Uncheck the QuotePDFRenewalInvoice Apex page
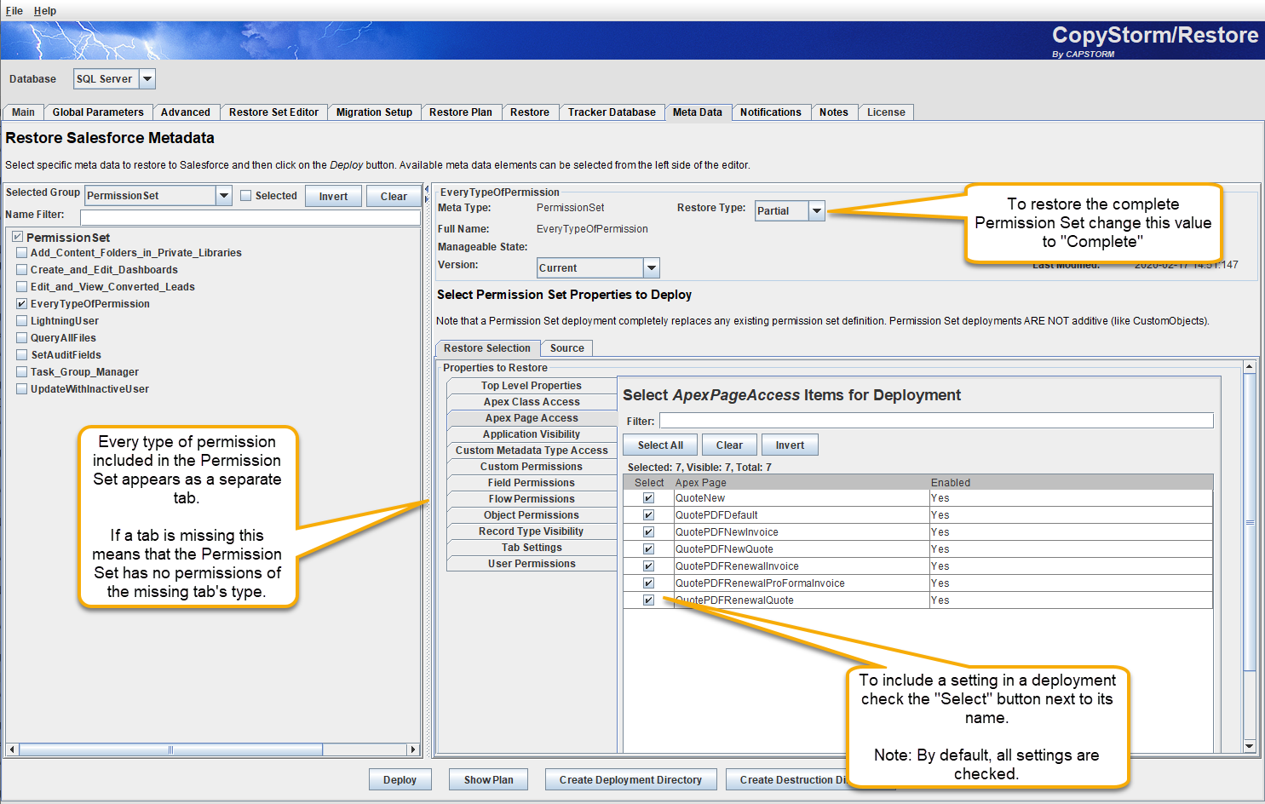 click(648, 566)
